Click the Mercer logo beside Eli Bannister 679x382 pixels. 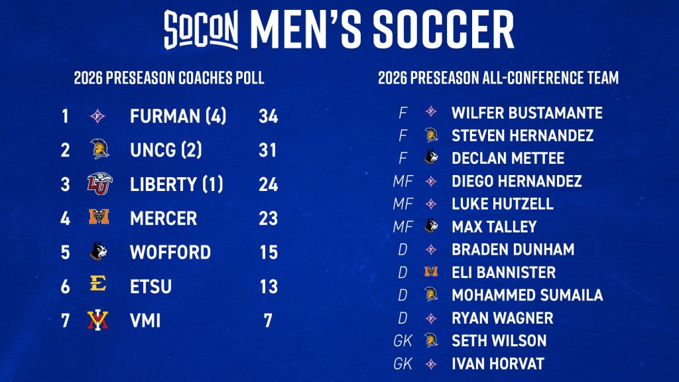431,271
